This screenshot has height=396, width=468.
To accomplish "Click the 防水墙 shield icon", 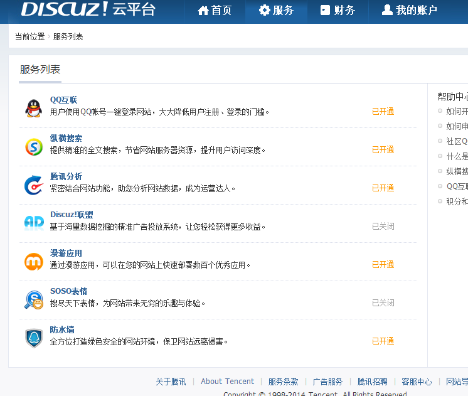I will (x=34, y=338).
